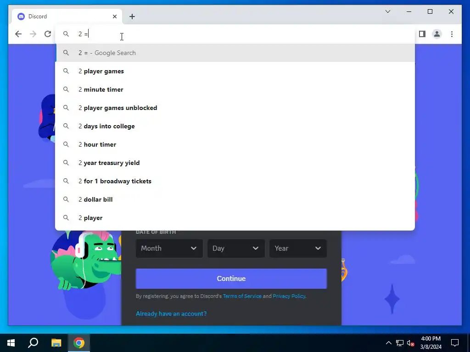This screenshot has height=352, width=470.
Task: Open Windows taskbar search
Action: point(33,343)
